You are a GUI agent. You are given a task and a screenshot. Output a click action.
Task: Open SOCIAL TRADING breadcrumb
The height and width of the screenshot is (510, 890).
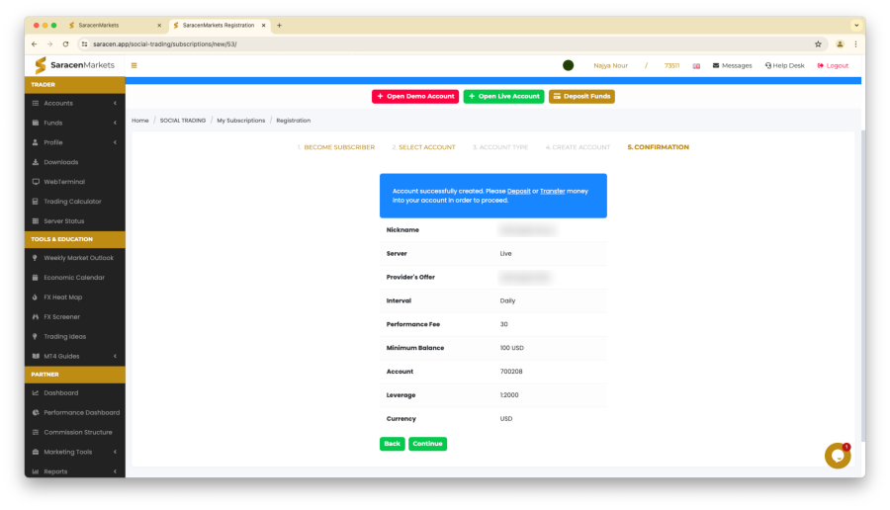[x=183, y=121]
